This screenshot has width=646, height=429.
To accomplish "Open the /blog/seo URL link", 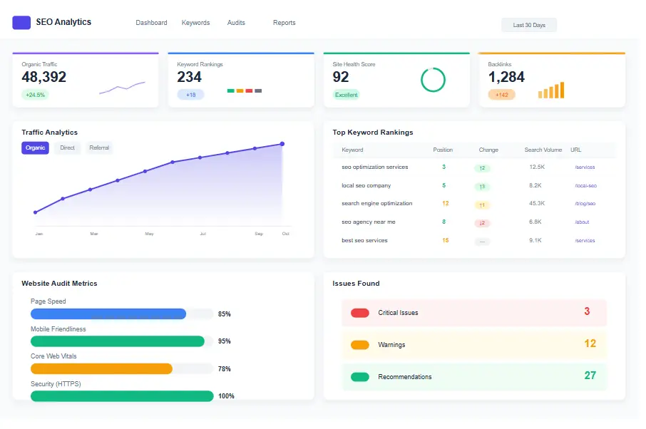I will coord(584,204).
